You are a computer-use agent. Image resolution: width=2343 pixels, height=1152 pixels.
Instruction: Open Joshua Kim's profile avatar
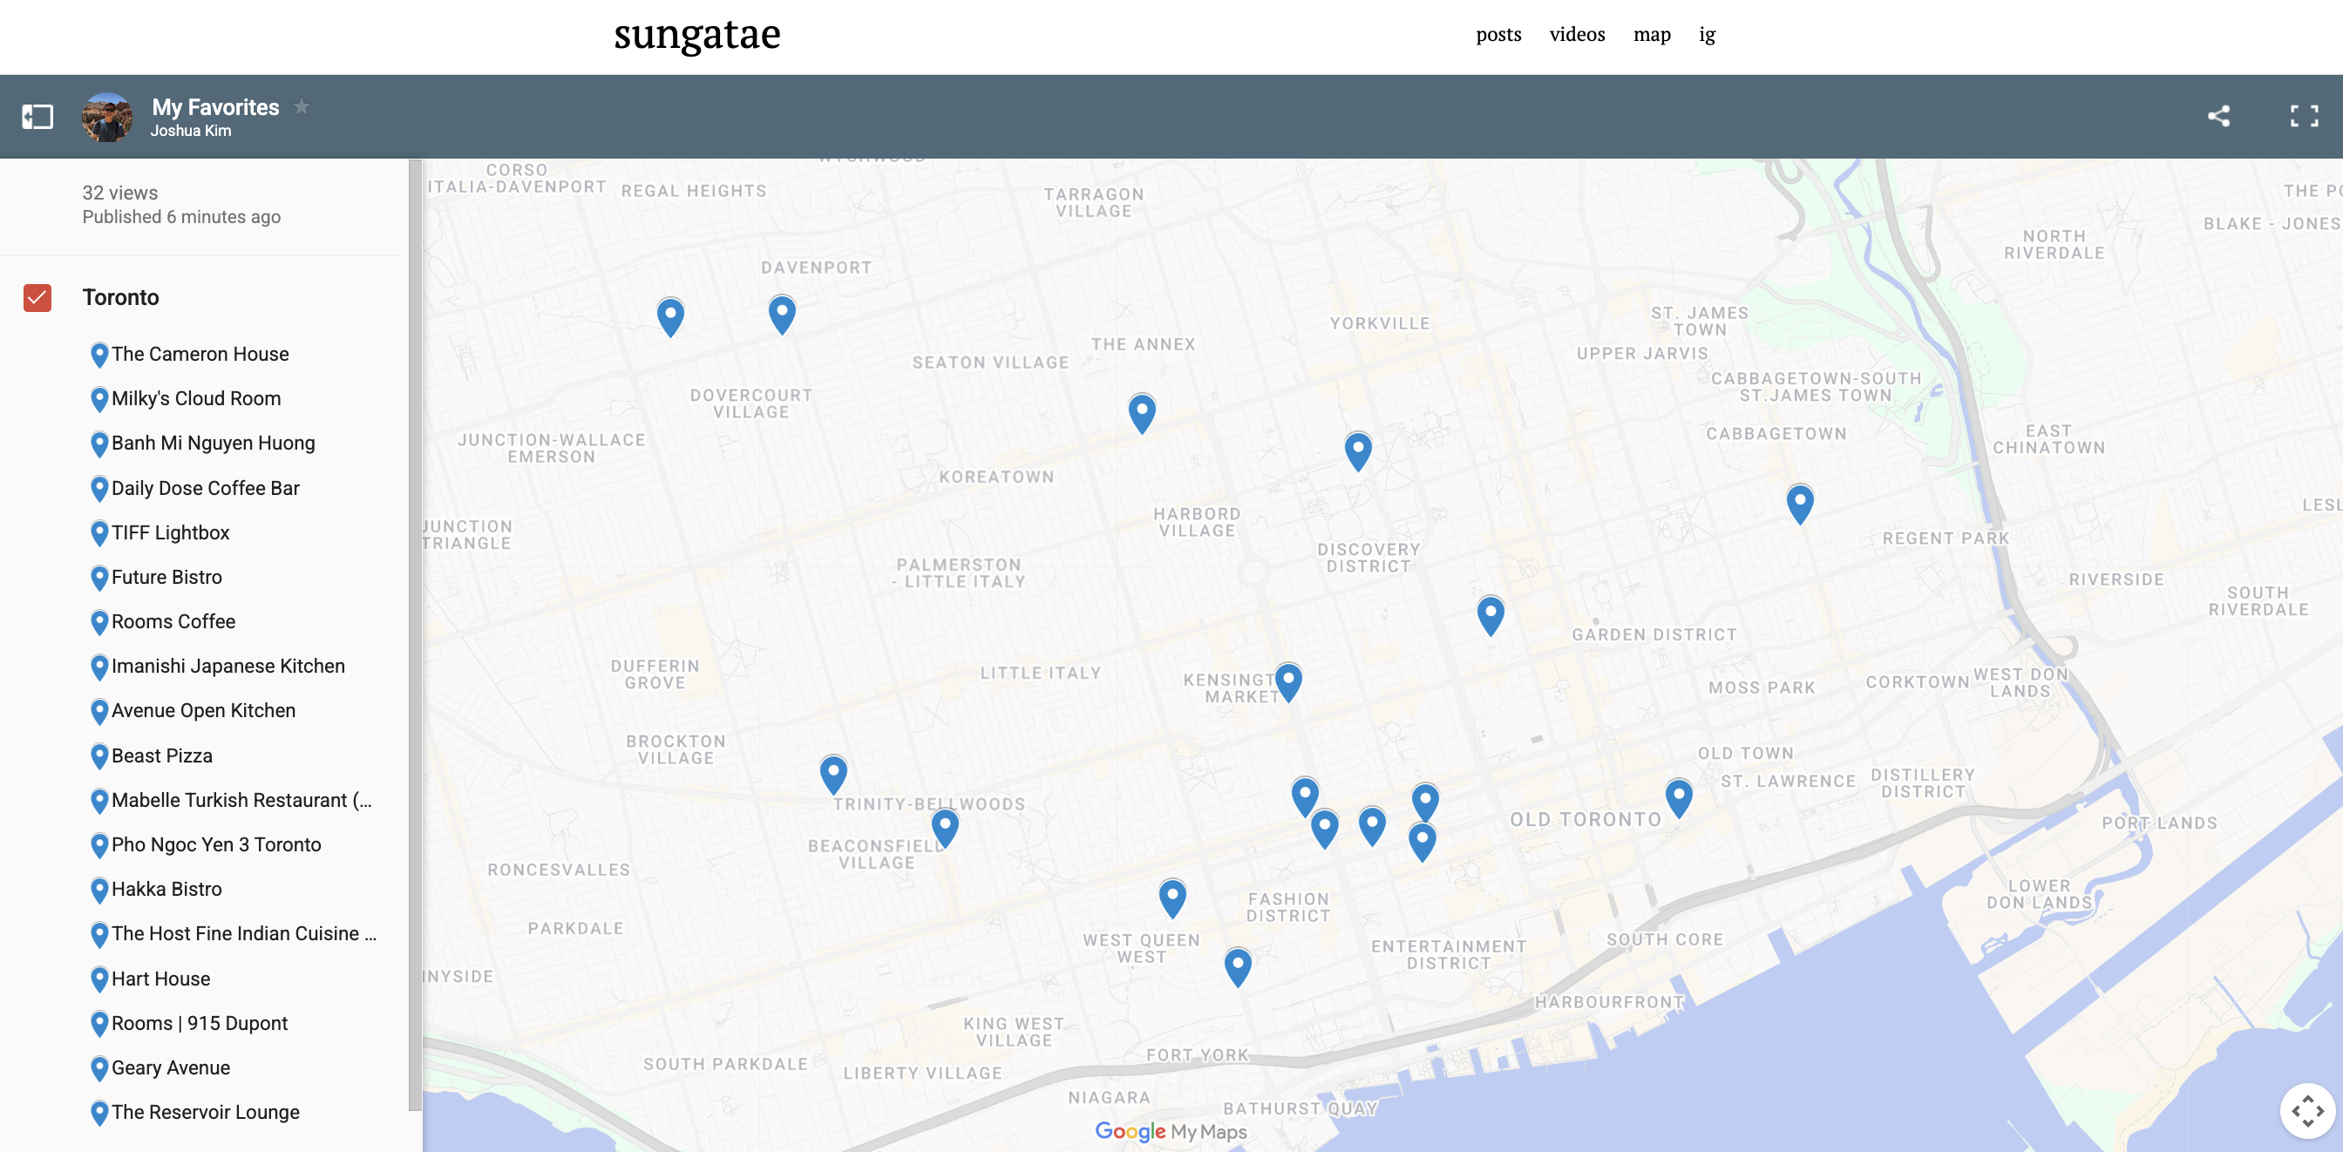pos(107,117)
